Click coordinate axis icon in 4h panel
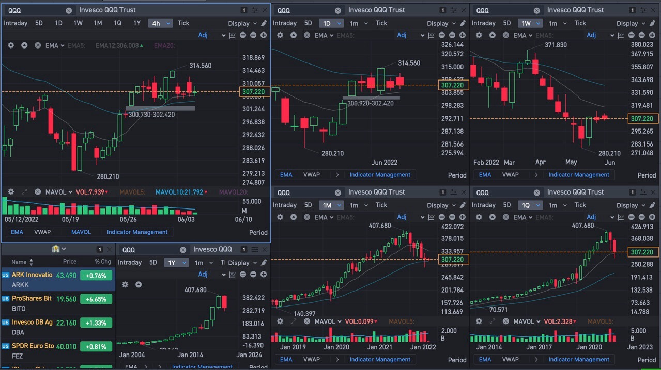 point(232,35)
